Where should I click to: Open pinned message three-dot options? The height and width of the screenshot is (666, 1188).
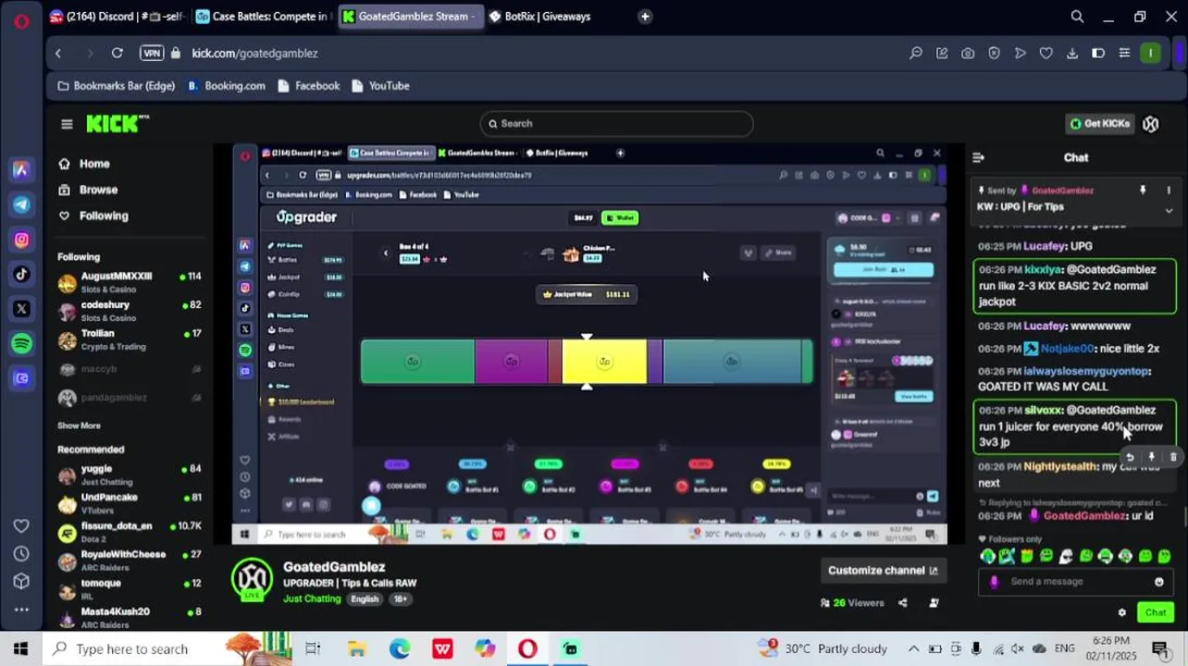1169,191
